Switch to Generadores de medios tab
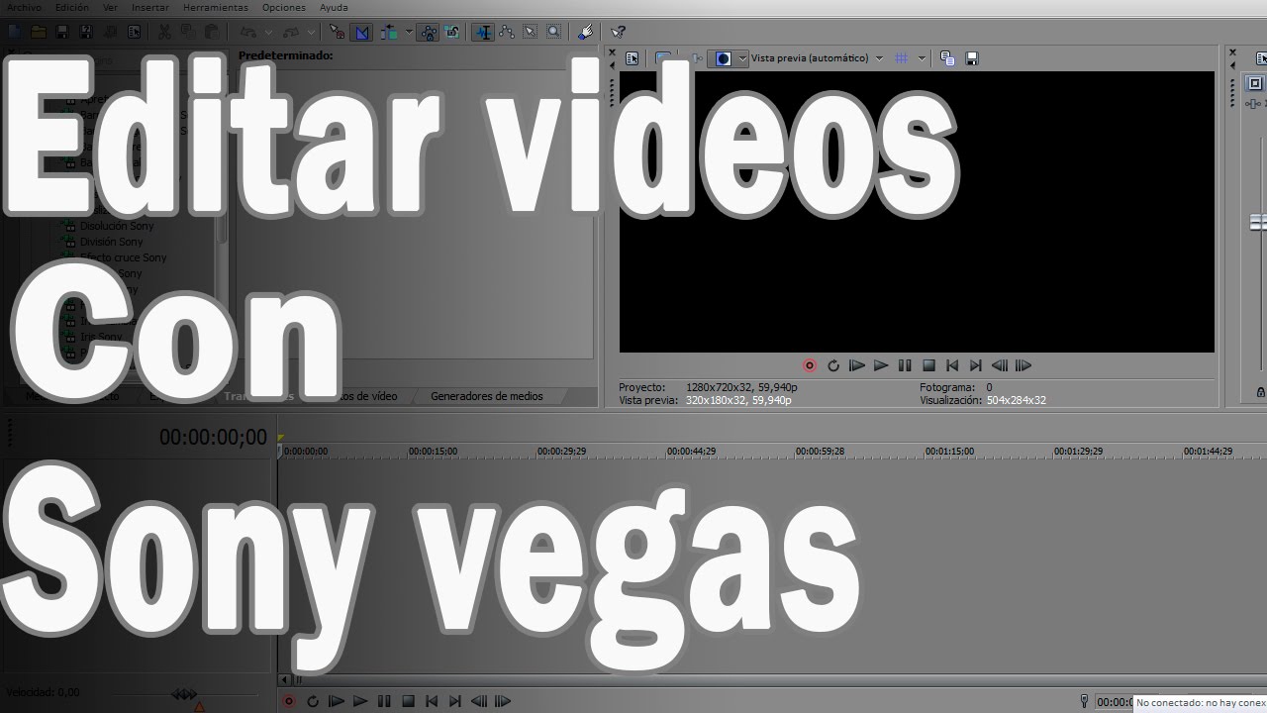Viewport: 1267px width, 713px height. (487, 396)
